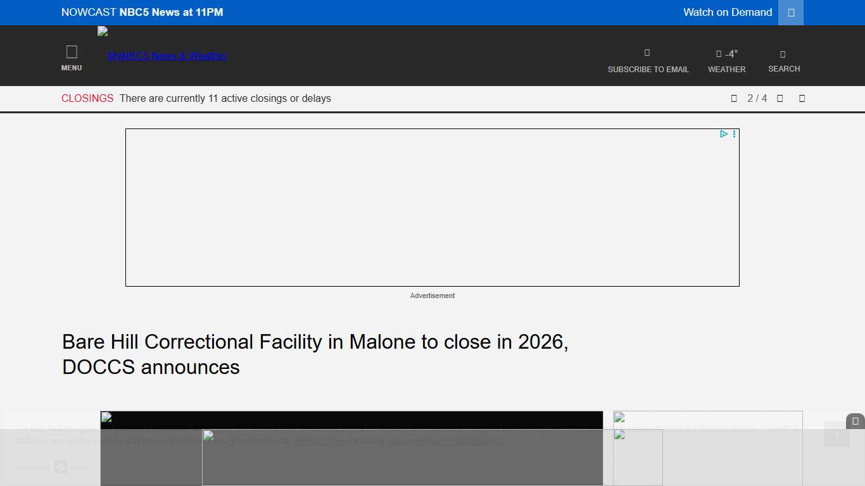This screenshot has width=865, height=486.
Task: Collapse the closings banner with its toggle
Action: [802, 98]
